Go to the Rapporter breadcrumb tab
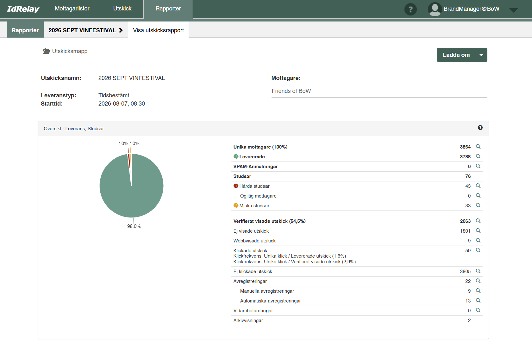Viewport: 532px width, 360px height. [25, 30]
